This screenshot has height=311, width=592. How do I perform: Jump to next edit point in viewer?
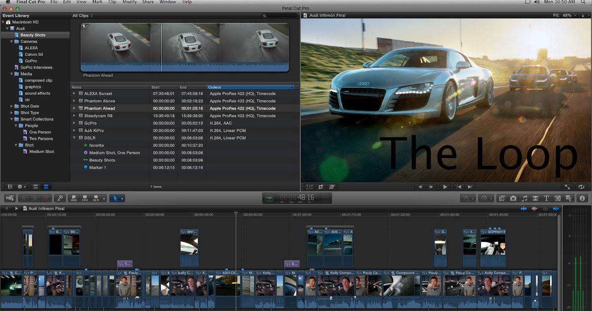click(470, 187)
